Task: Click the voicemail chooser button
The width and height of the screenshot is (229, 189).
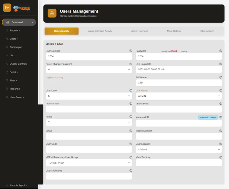Action: click(208, 117)
